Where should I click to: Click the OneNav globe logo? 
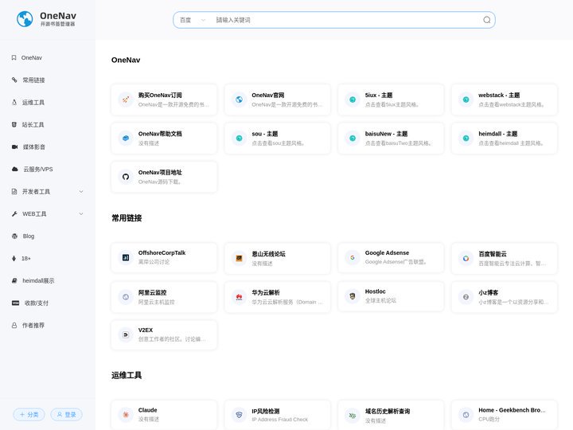click(x=25, y=19)
